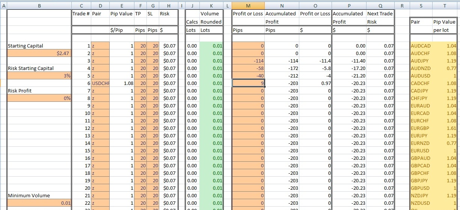Click the AUDCHF pair cell
This screenshot has height=210, width=460.
[421, 53]
